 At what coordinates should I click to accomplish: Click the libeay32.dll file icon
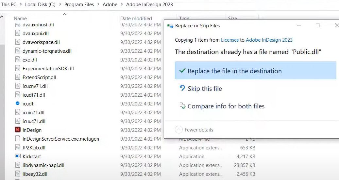pos(18,174)
